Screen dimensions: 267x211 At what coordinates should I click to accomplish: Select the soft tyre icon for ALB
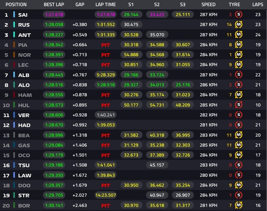[x=239, y=74]
